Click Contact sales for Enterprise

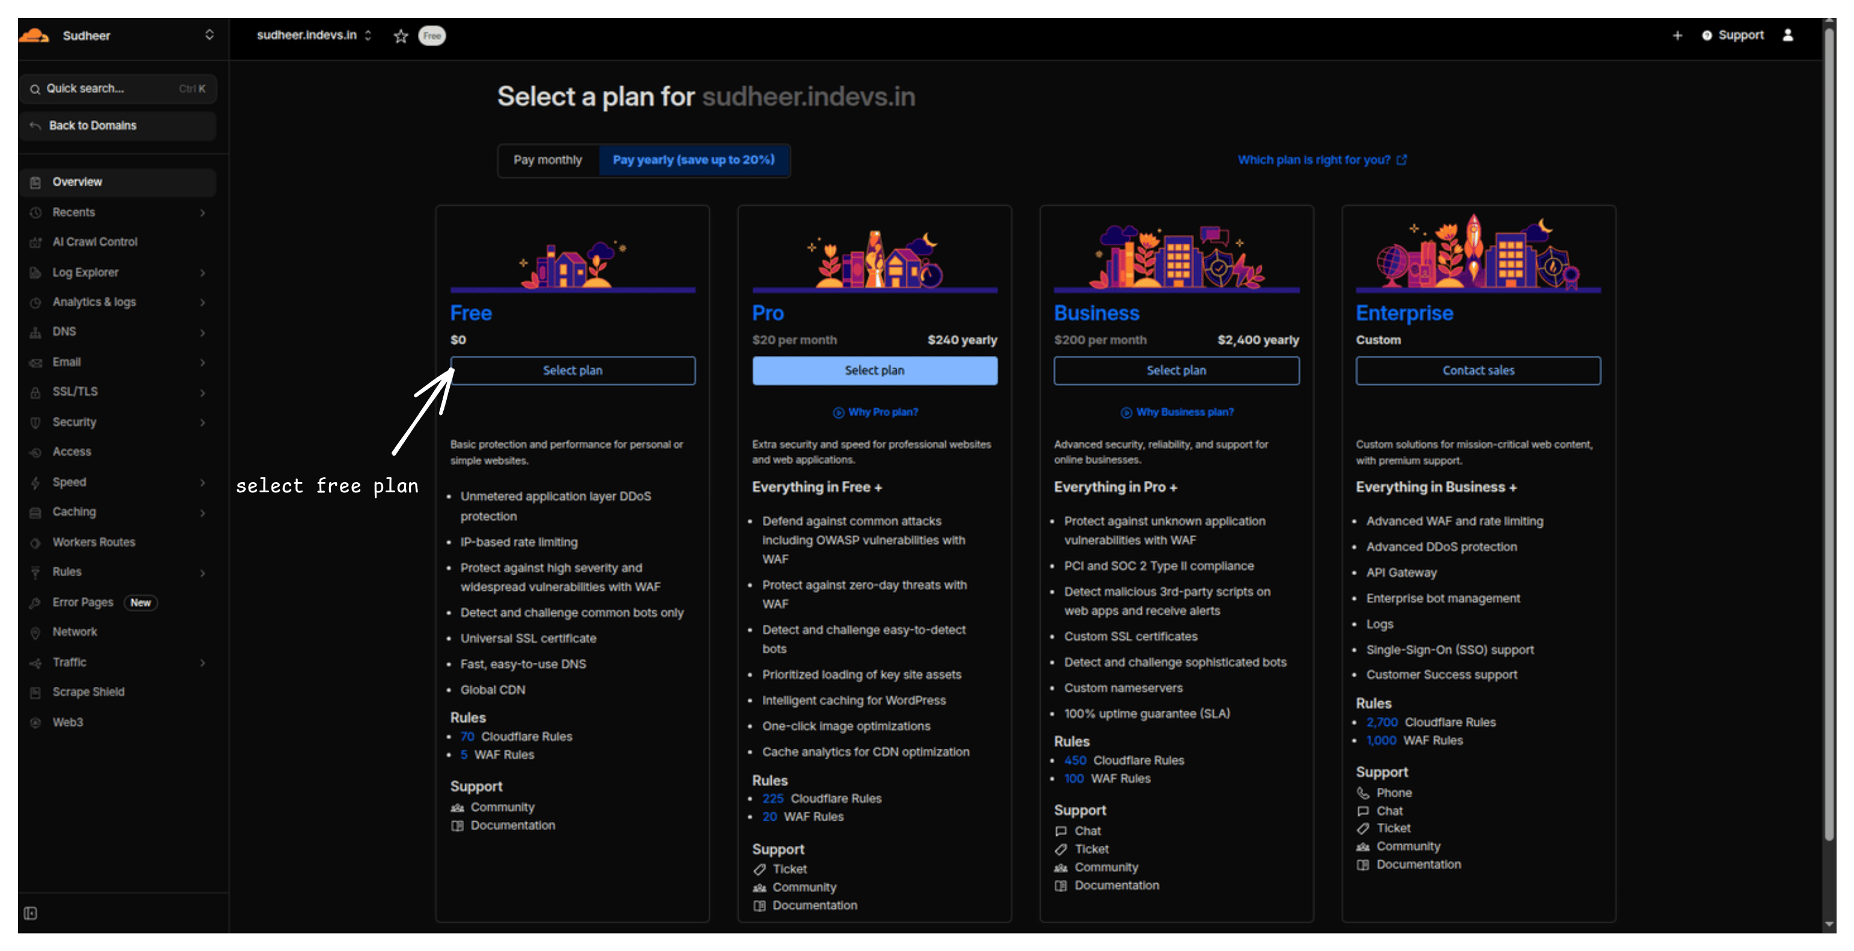click(1478, 370)
